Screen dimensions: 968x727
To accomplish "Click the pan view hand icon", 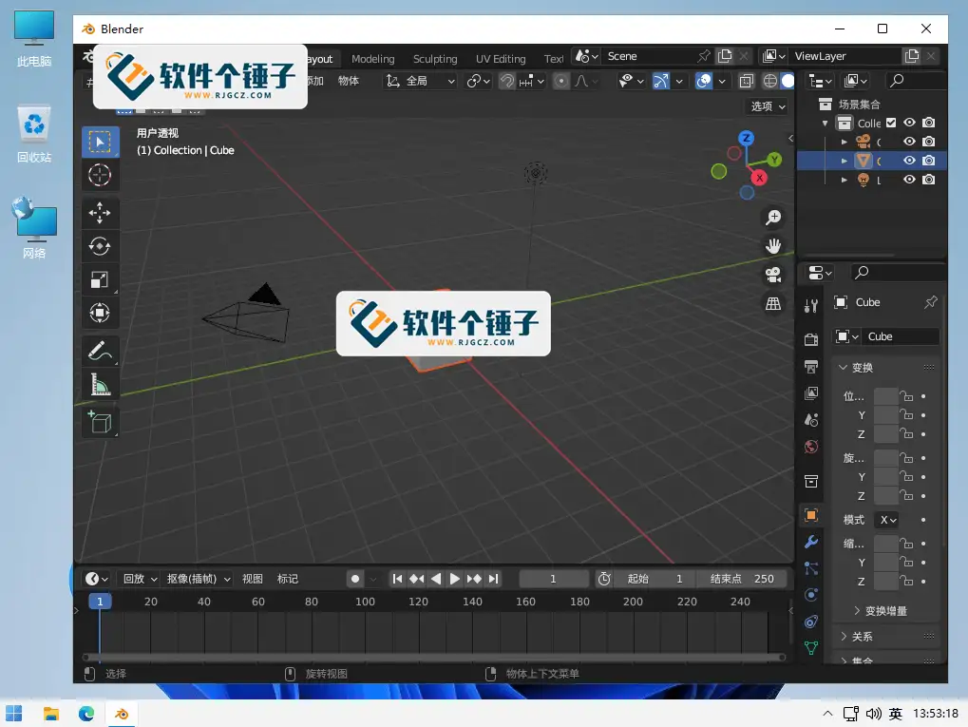I will point(773,246).
